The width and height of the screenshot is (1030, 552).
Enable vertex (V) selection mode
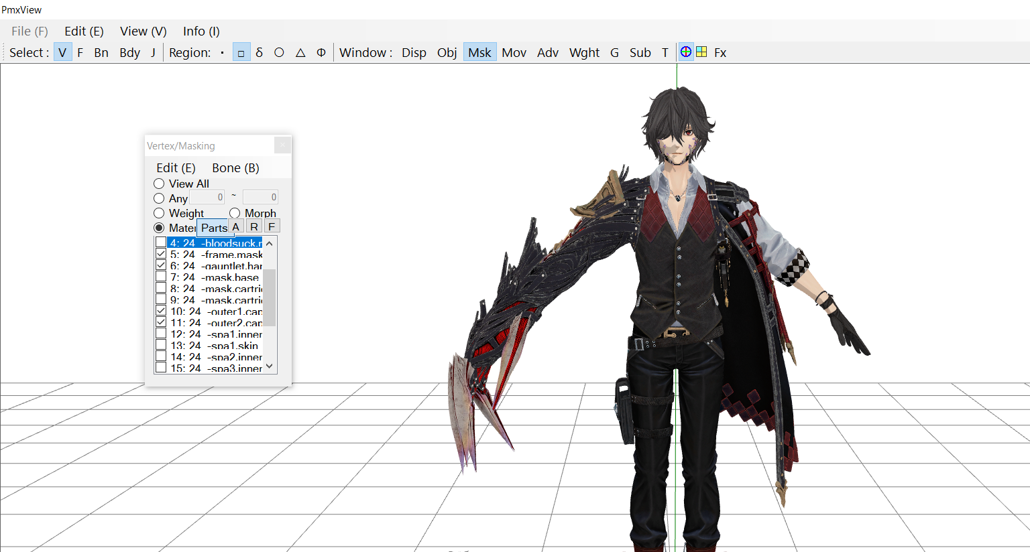(62, 53)
